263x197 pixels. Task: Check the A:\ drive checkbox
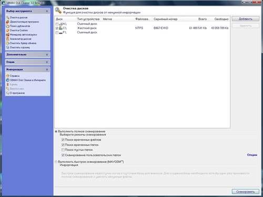point(57,24)
